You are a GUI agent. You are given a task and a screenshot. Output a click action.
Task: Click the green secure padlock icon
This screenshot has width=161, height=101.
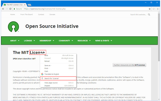coord(14,9)
